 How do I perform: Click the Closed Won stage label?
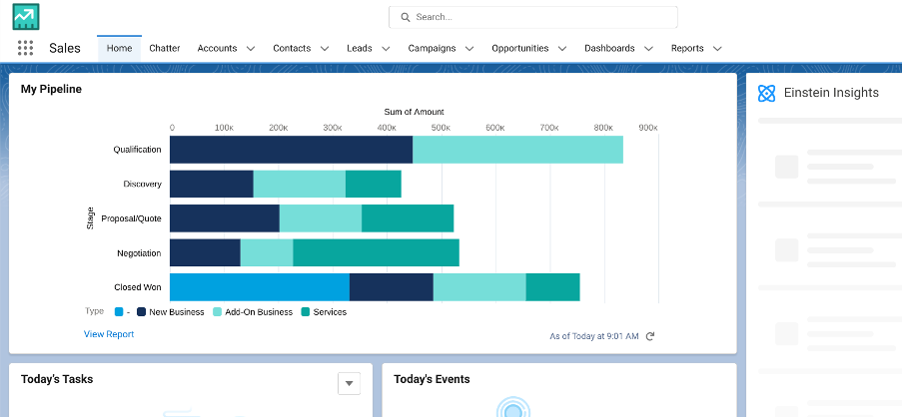(x=138, y=287)
